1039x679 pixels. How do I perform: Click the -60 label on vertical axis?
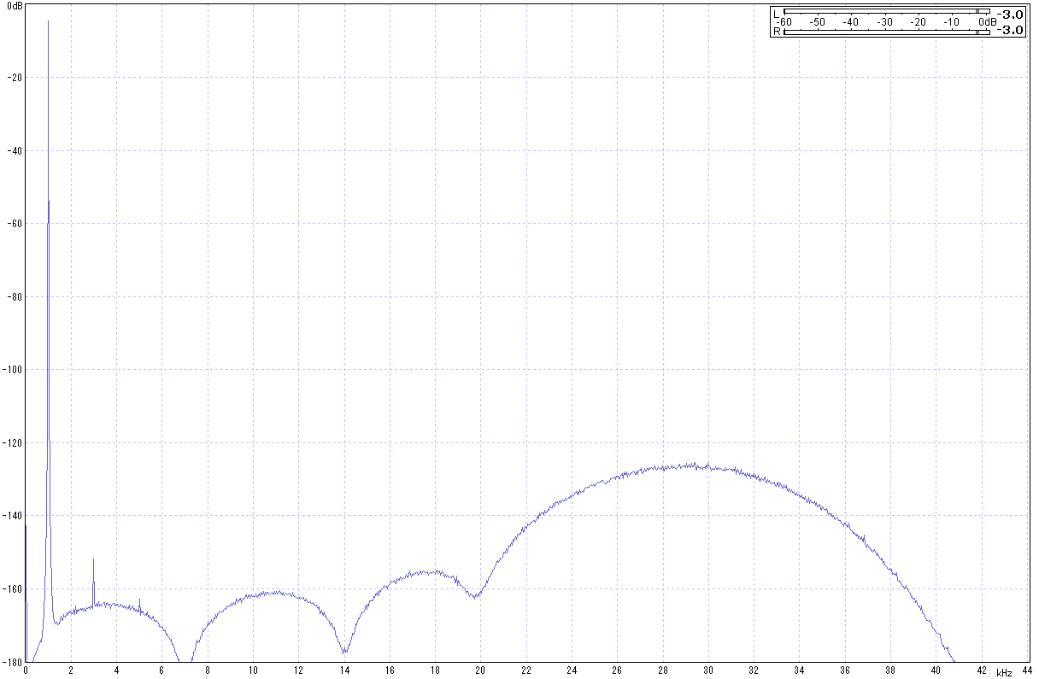pyautogui.click(x=14, y=224)
